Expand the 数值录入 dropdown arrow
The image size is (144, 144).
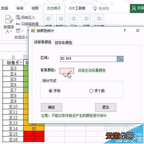click(11, 31)
